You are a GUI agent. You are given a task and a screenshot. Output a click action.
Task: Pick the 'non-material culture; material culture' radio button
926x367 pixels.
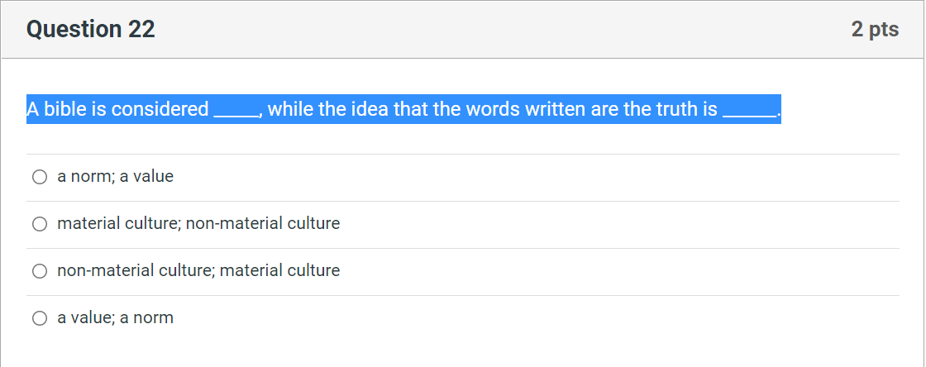[39, 271]
